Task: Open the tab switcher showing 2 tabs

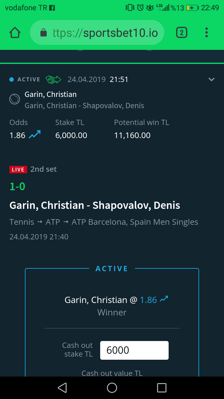Action: coord(182,33)
